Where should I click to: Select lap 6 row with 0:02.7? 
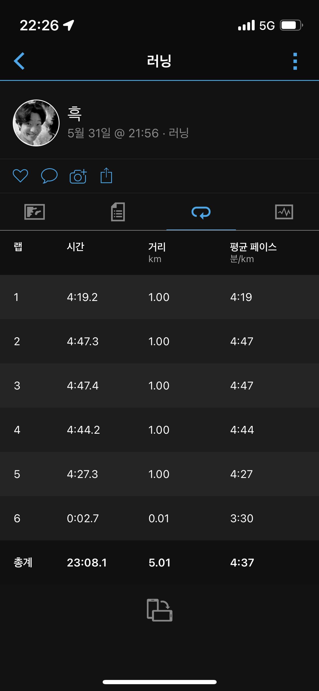pos(159,518)
